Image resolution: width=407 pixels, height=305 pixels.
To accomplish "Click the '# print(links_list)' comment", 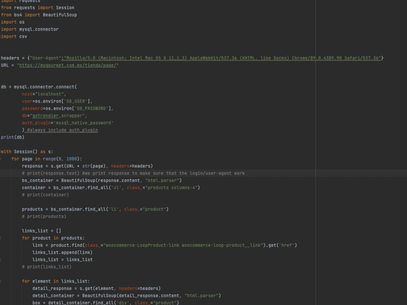I will 47,267.
